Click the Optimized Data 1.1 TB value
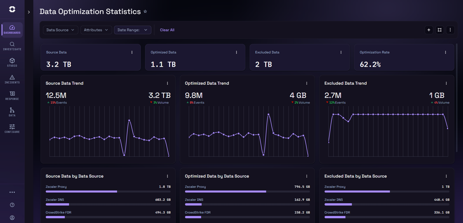The image size is (463, 223). (163, 64)
